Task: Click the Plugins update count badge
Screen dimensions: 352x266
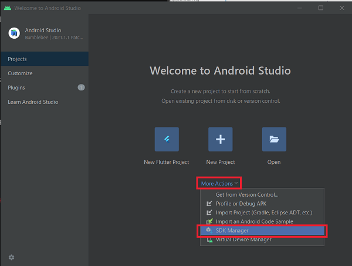Action: [82, 87]
